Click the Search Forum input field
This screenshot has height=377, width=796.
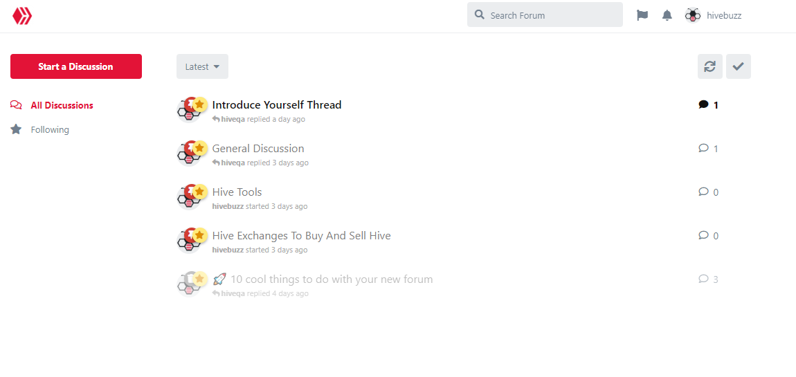[x=545, y=15]
